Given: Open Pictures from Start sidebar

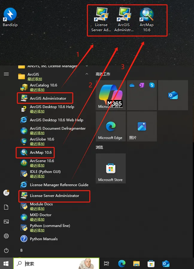Looking at the screenshot, I should coord(6,222).
